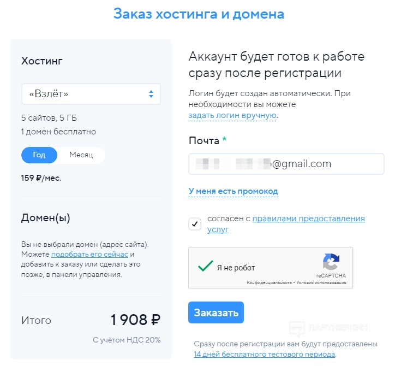Open the 14-day free trial period link

tap(264, 354)
